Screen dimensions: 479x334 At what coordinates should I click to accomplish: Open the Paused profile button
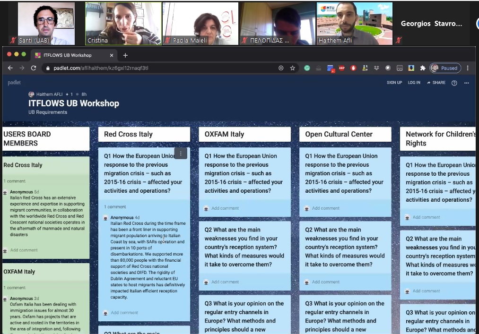pyautogui.click(x=445, y=68)
